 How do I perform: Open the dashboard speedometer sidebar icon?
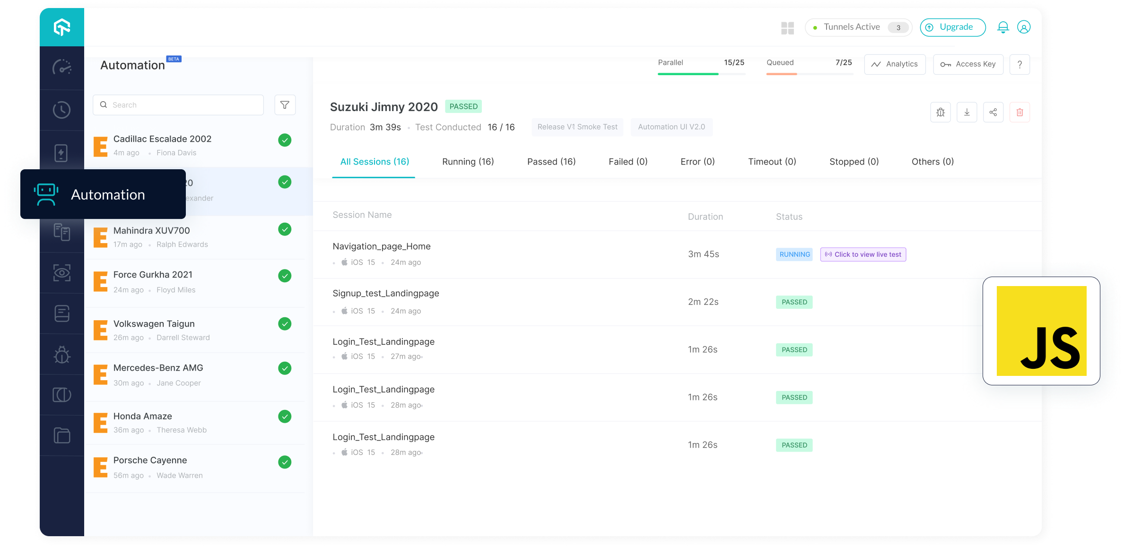(x=62, y=68)
